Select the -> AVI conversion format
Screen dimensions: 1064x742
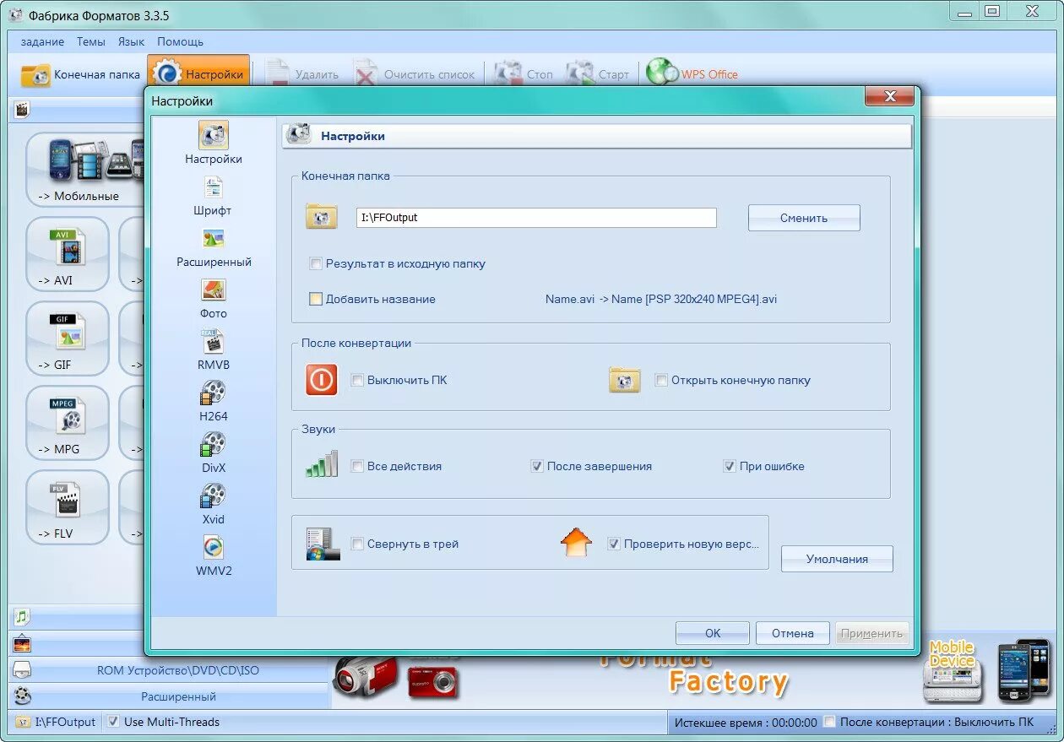tap(68, 253)
